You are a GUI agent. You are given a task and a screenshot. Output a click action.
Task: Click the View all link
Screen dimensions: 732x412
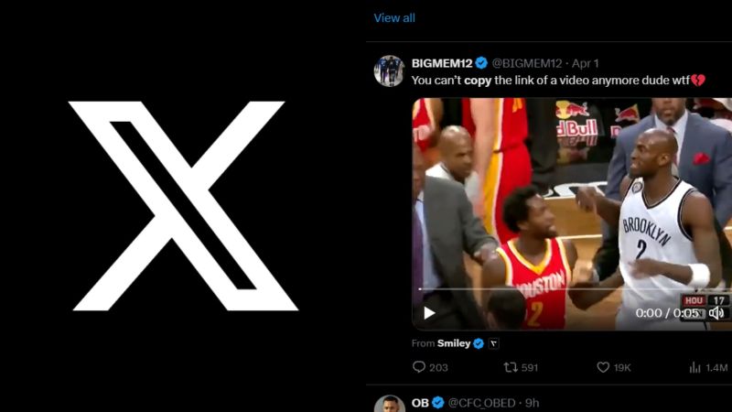(394, 17)
